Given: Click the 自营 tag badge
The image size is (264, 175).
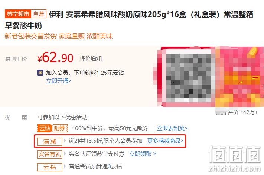Looking at the screenshot, I should [39, 14].
